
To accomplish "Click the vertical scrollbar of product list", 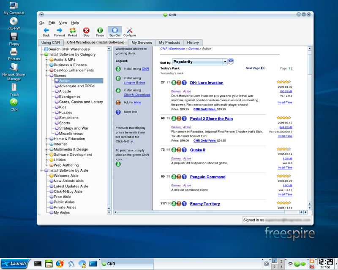I will (x=310, y=65).
